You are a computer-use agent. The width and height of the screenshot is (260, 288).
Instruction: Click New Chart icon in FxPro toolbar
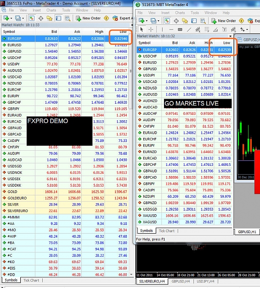tap(6, 18)
